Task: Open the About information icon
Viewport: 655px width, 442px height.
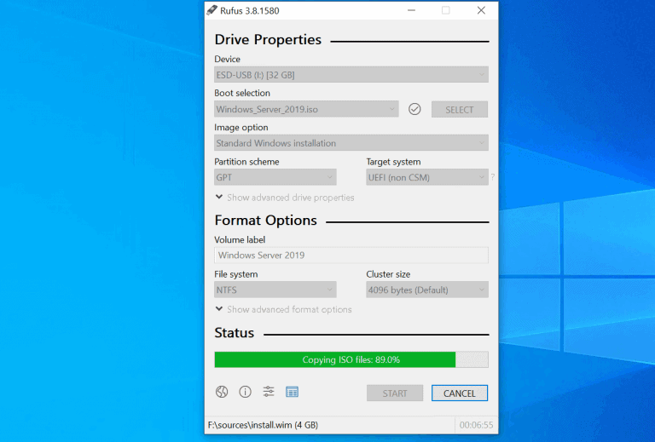Action: [x=246, y=392]
